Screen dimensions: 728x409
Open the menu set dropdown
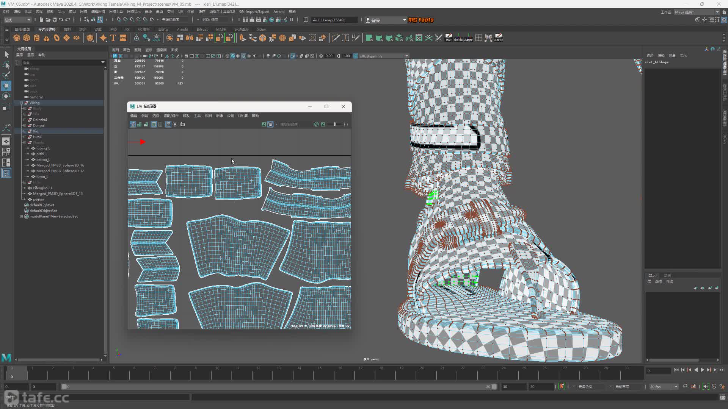(17, 20)
